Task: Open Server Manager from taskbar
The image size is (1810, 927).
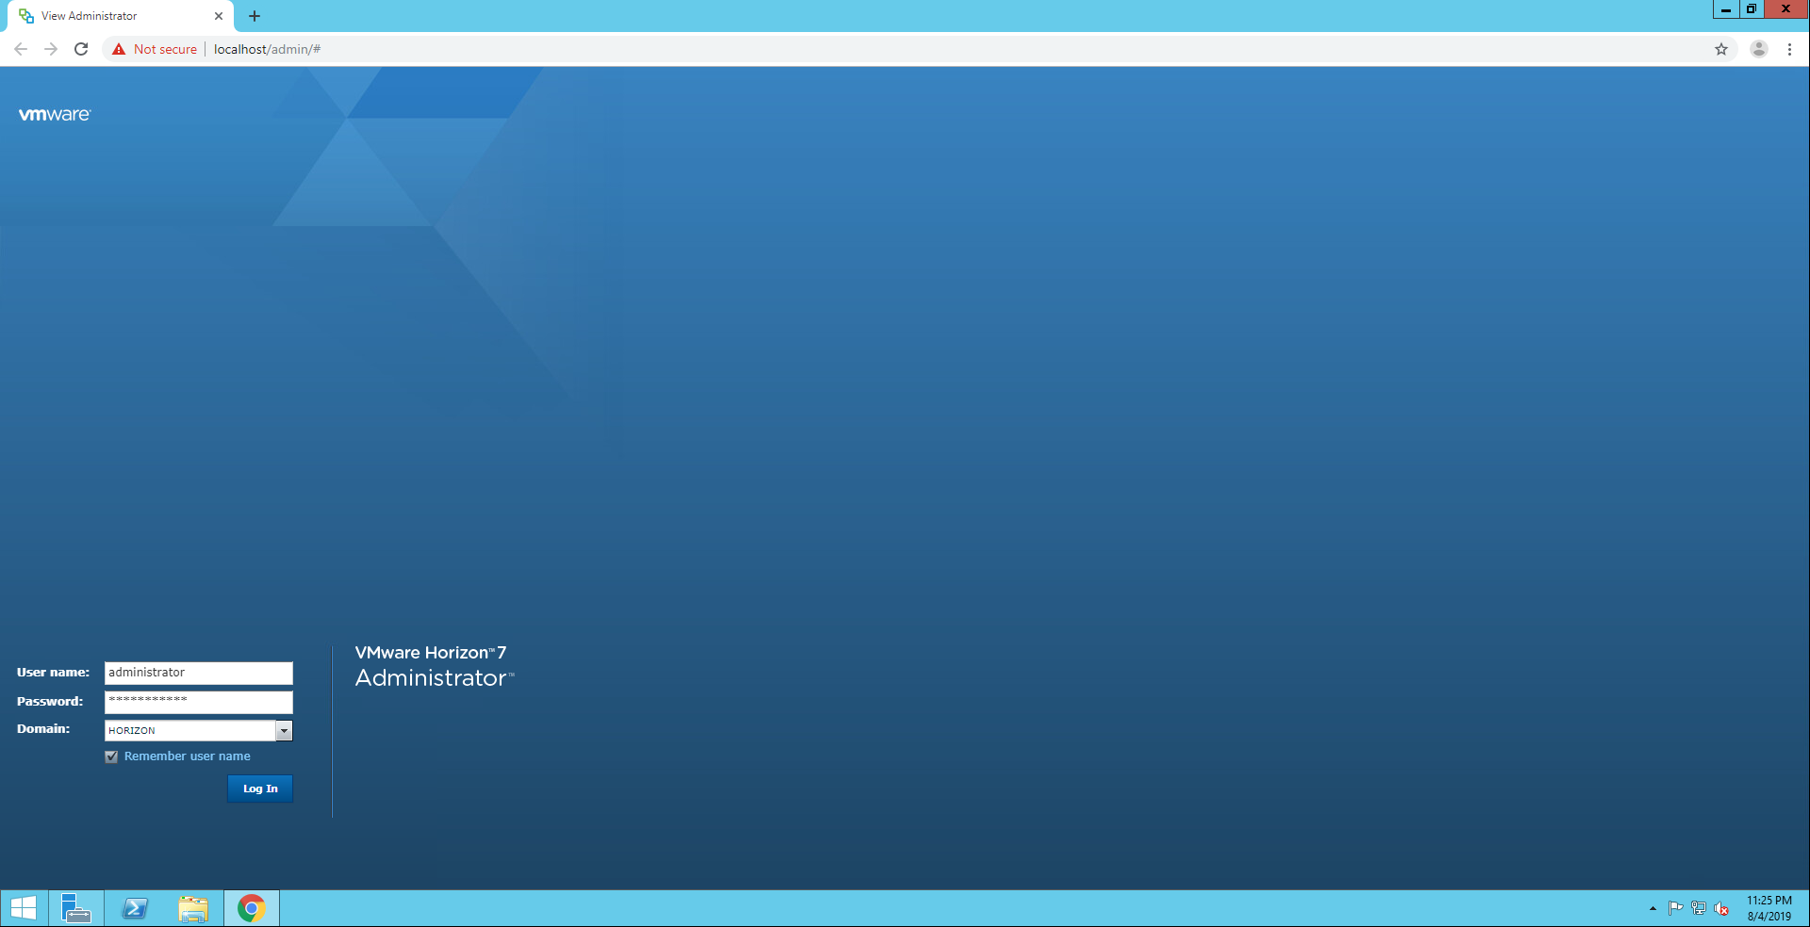Action: click(75, 908)
